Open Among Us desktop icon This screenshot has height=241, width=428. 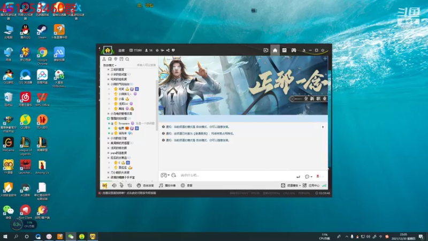pyautogui.click(x=42, y=167)
